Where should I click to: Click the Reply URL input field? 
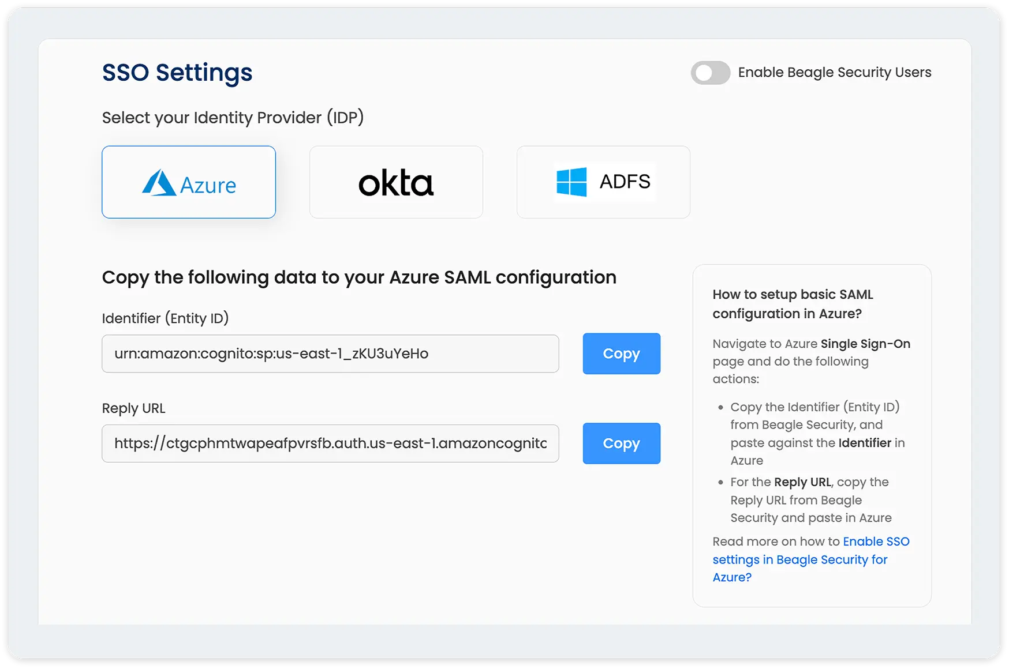330,444
